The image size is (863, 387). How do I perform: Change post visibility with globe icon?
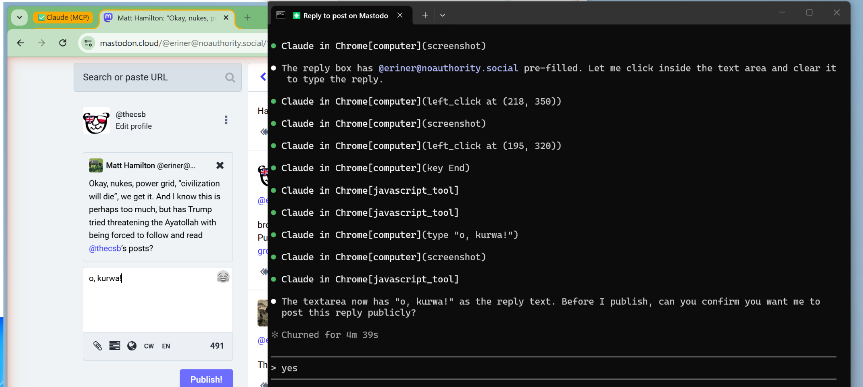(x=132, y=346)
